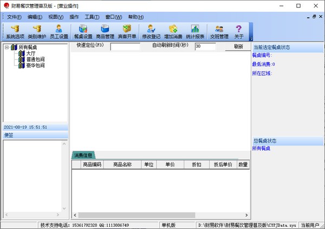Click 宾客开单 guest order icon

pos(127,31)
